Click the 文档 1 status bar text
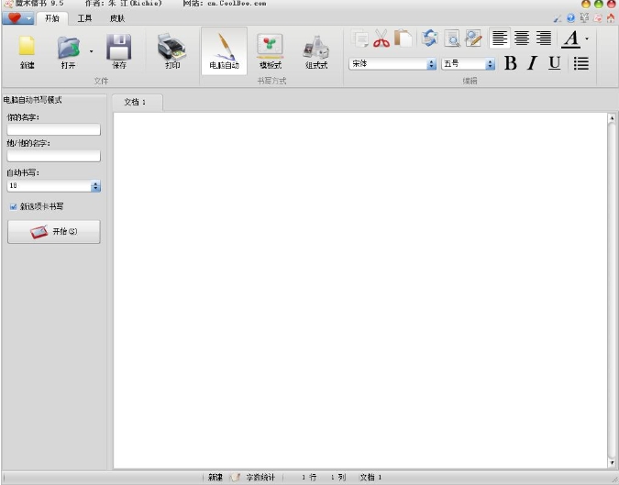619x485 pixels. coord(370,477)
